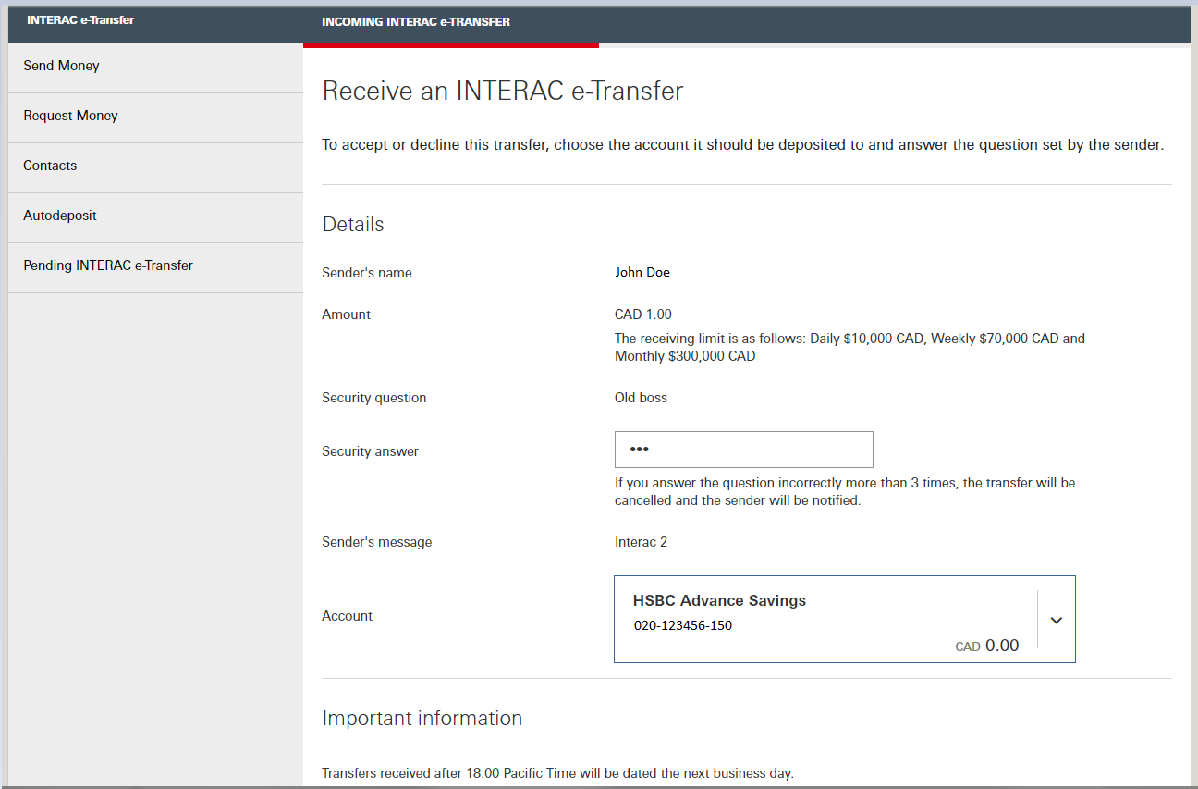The image size is (1198, 789).
Task: Click the sender's message Interac 2
Action: 641,542
